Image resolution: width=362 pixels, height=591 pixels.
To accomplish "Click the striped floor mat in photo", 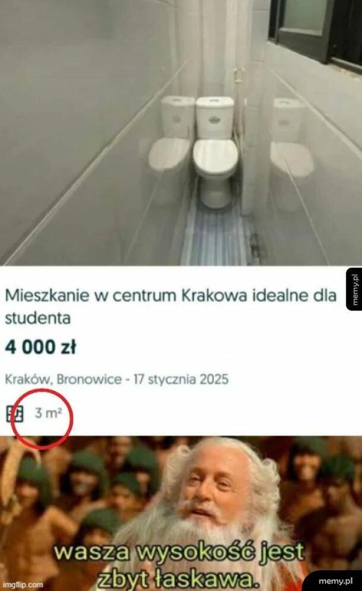I will click(218, 234).
